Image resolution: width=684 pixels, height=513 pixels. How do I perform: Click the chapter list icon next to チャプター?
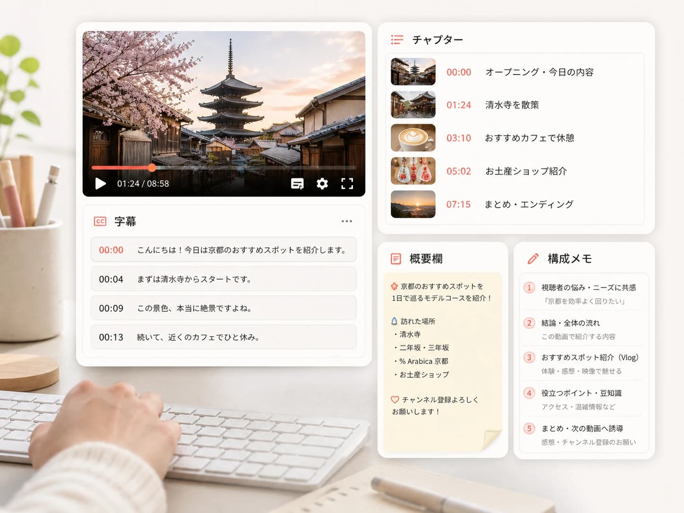397,40
